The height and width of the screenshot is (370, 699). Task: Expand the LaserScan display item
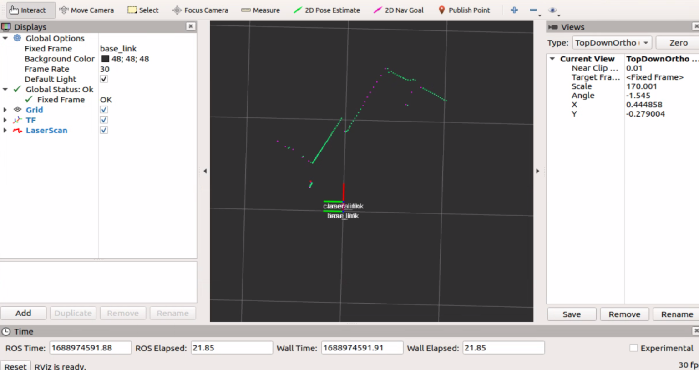pyautogui.click(x=5, y=131)
